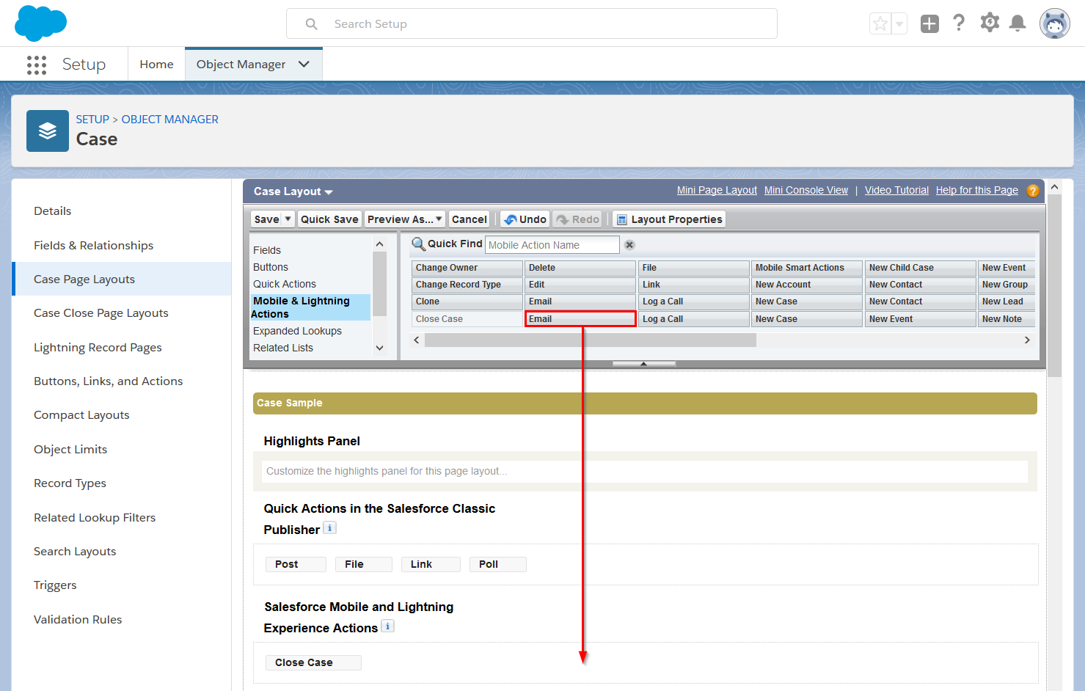
Task: Click the info icon next to Publisher
Action: click(330, 528)
